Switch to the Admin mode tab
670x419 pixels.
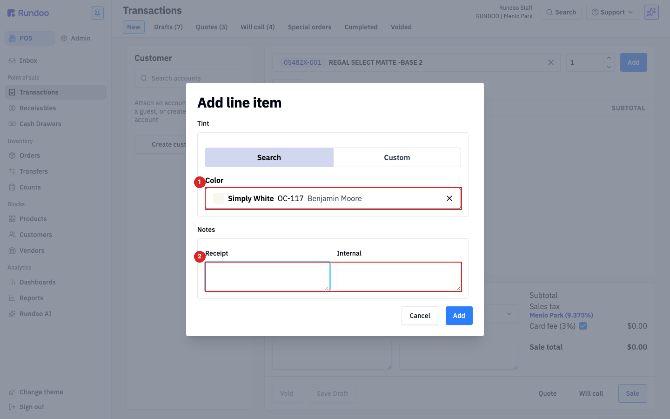click(x=76, y=38)
